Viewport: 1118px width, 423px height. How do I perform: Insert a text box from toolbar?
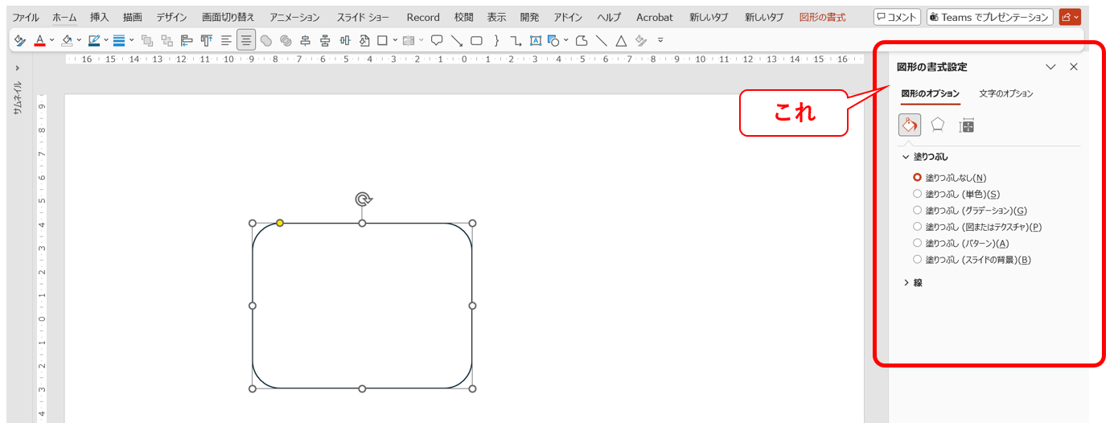pos(536,40)
